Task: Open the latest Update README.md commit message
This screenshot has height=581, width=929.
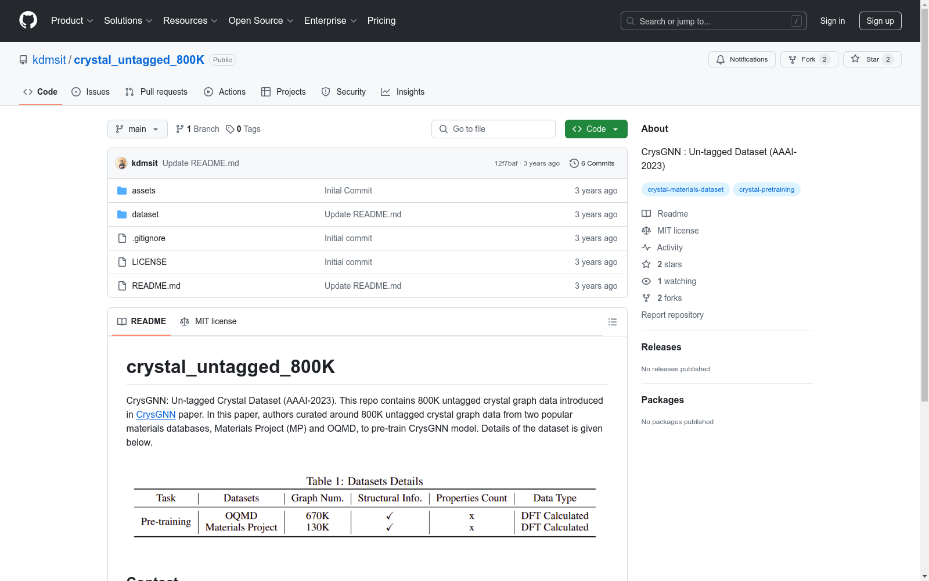Action: [201, 163]
